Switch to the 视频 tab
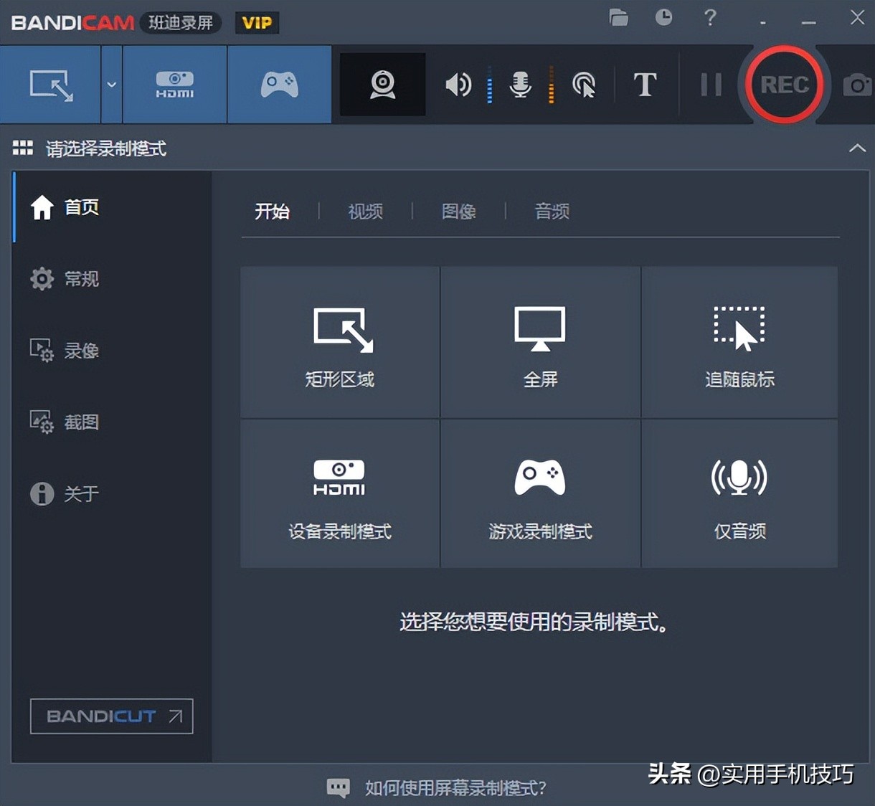This screenshot has height=806, width=875. tap(364, 211)
